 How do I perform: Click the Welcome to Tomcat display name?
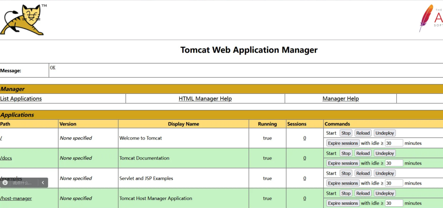[x=141, y=138]
